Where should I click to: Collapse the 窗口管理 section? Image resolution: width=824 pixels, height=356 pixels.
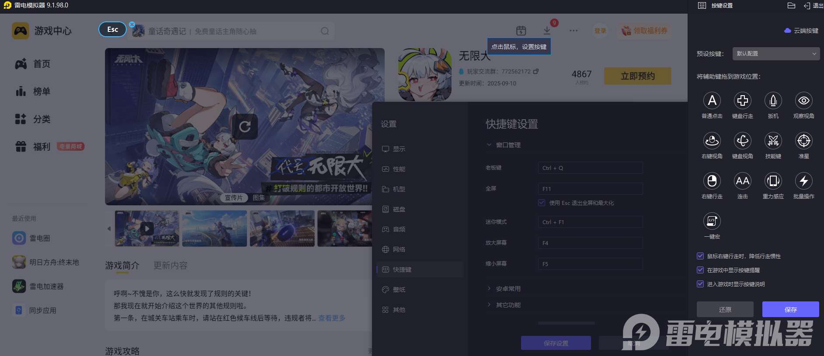click(504, 145)
